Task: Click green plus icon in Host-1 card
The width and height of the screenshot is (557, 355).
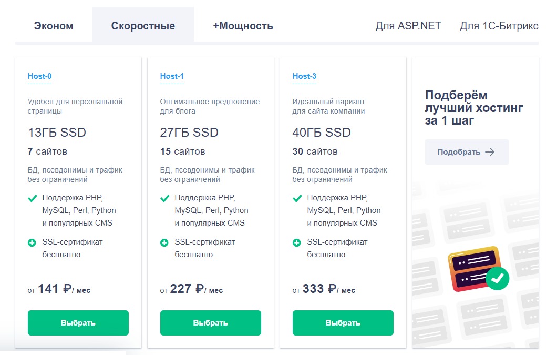Action: coord(164,243)
